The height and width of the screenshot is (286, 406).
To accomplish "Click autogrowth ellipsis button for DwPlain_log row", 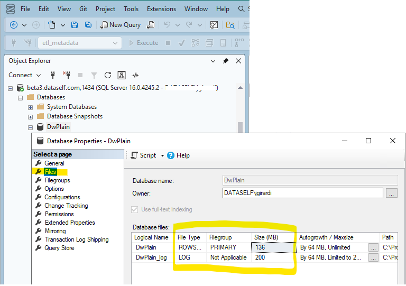I will pyautogui.click(x=373, y=257).
